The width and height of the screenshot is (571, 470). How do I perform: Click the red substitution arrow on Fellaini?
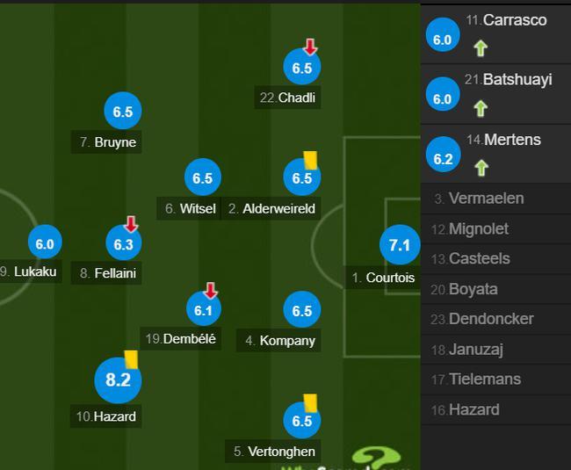[131, 224]
